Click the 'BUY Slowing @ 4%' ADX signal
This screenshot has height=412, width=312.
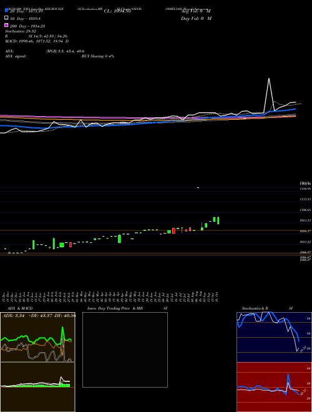pos(98,56)
